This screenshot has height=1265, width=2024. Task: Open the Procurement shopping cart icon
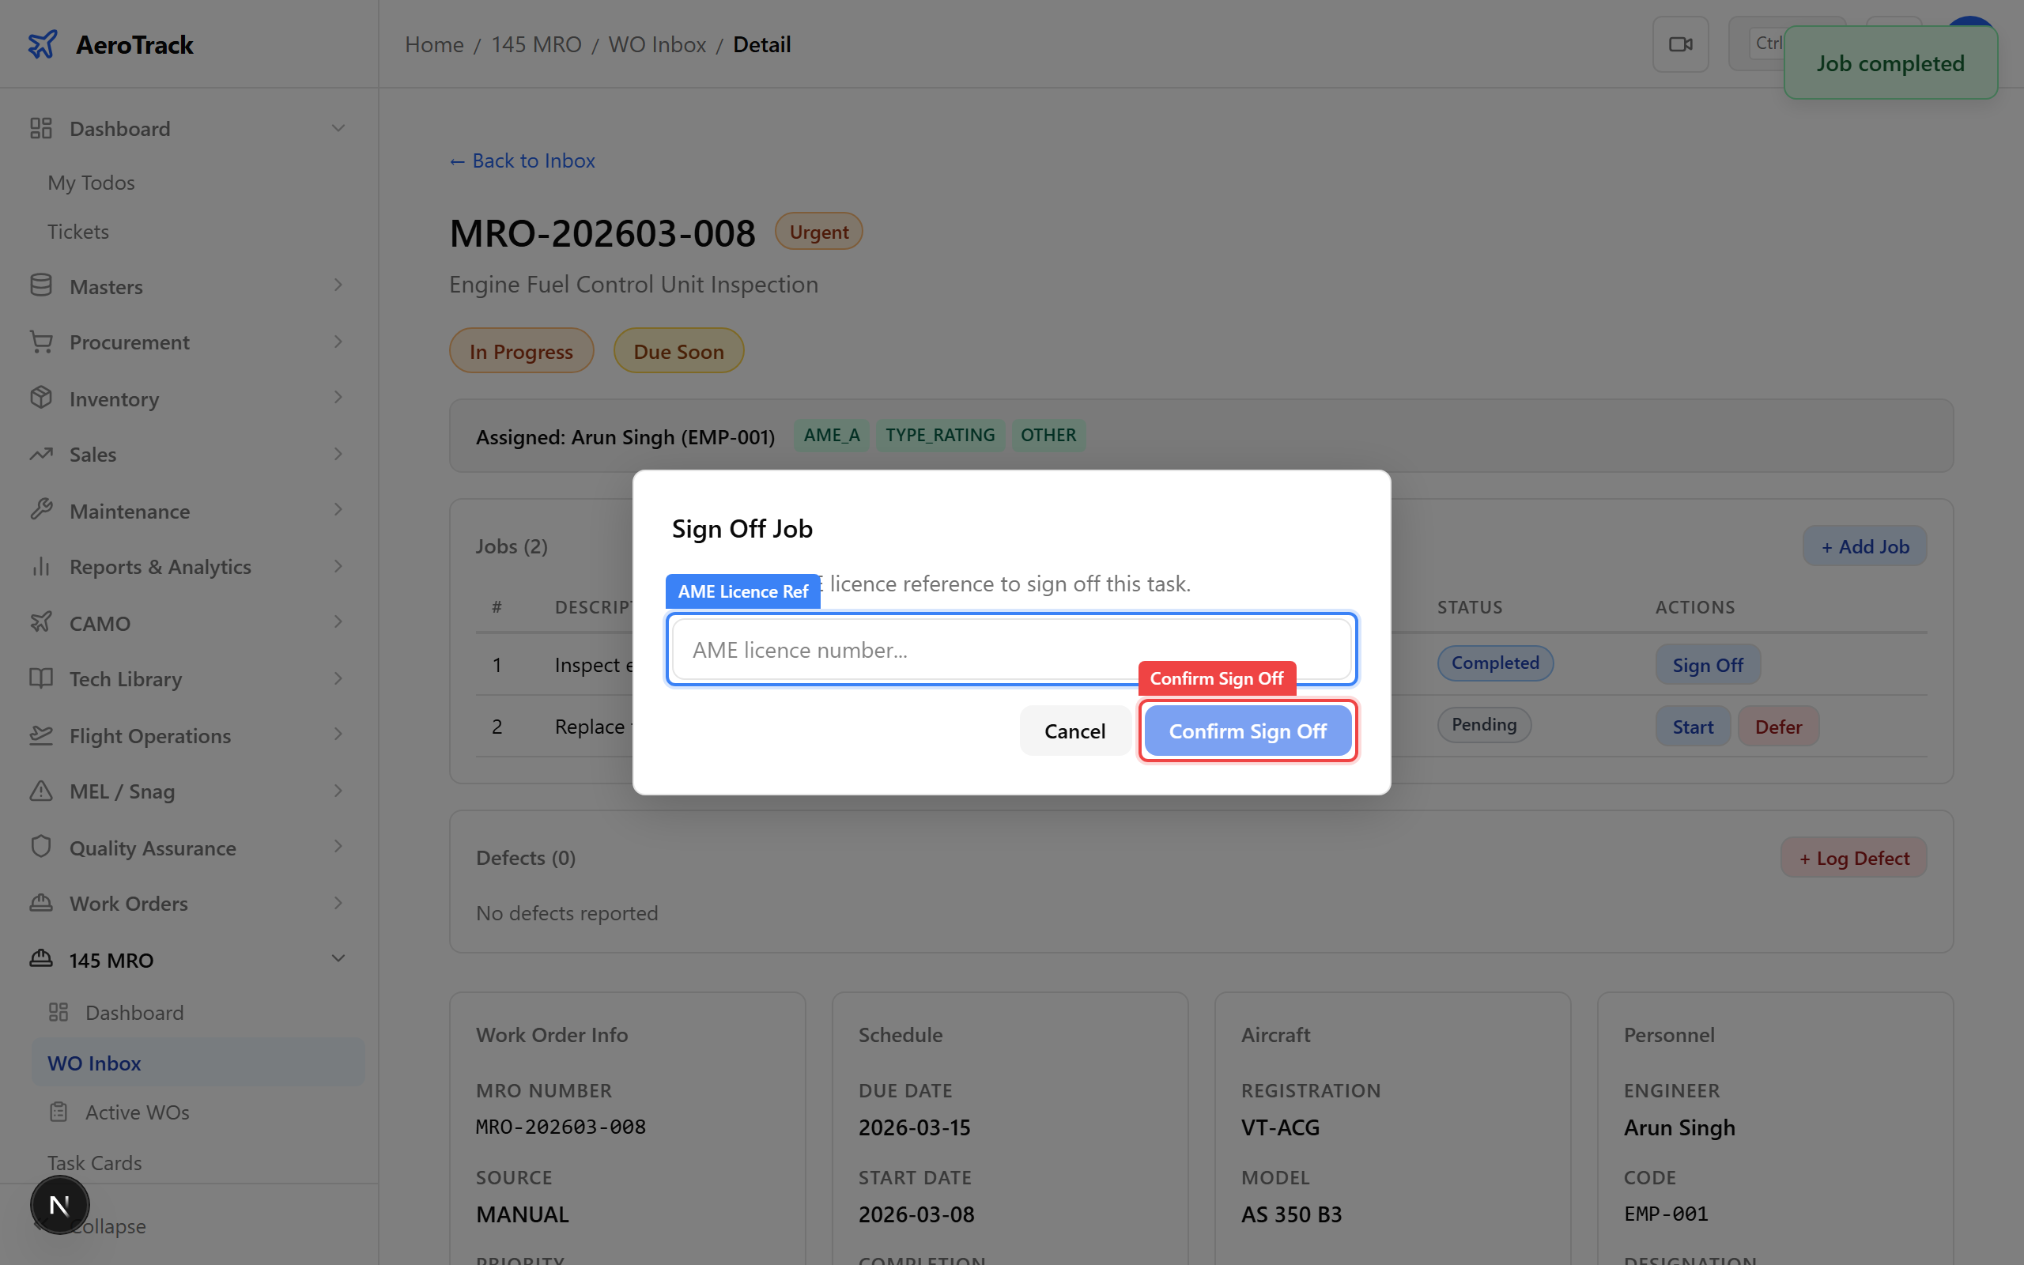click(x=41, y=342)
